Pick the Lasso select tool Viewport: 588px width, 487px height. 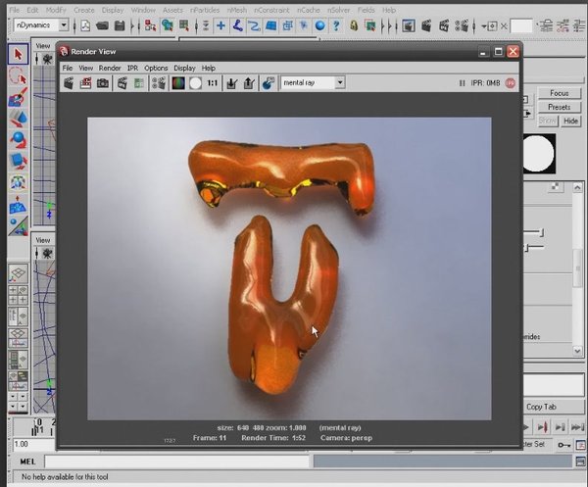[18, 76]
